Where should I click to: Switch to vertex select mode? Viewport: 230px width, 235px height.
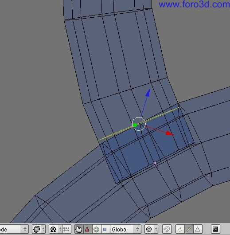(x=180, y=229)
